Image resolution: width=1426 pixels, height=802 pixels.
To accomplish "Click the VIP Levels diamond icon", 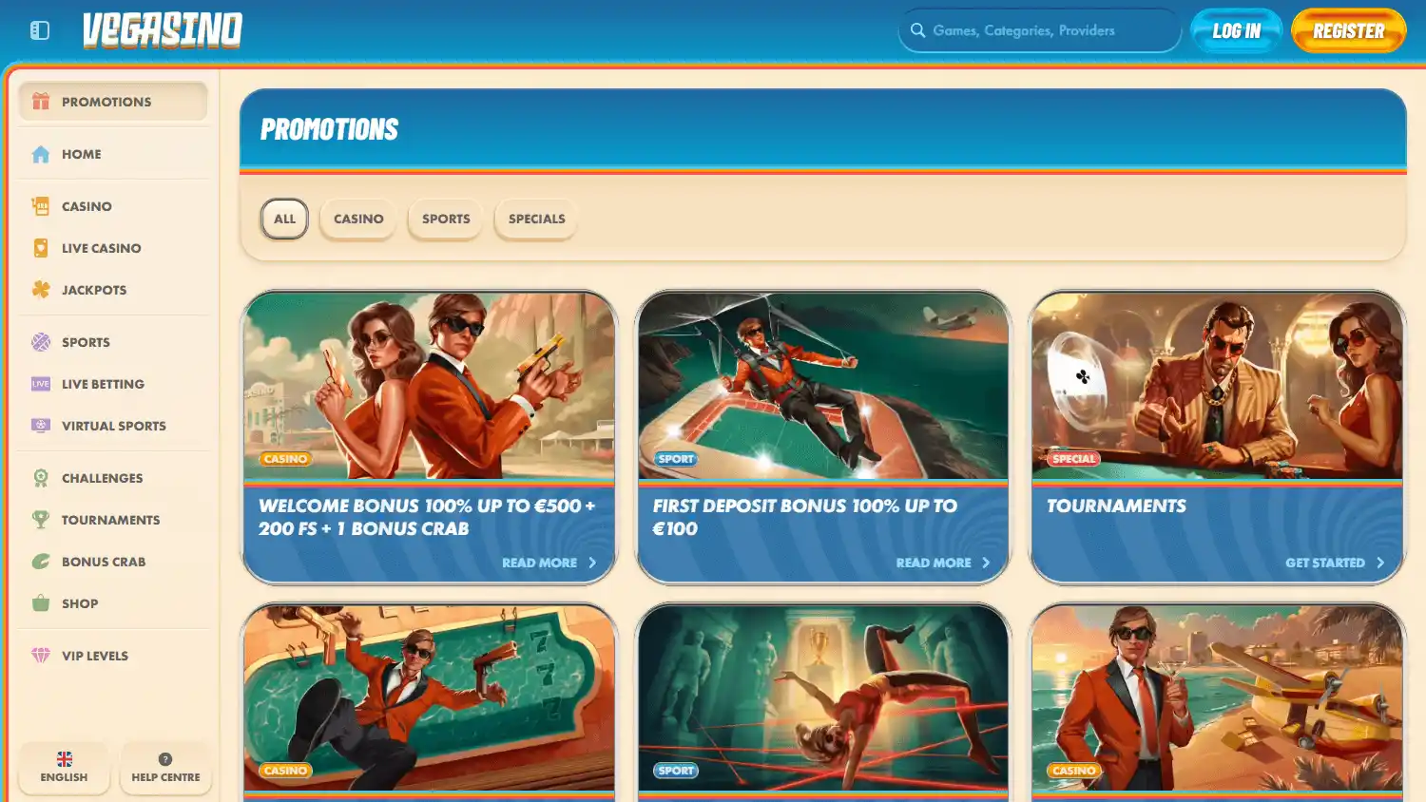I will (x=41, y=656).
